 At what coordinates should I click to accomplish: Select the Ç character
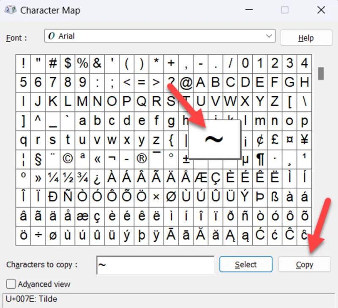click(x=215, y=178)
